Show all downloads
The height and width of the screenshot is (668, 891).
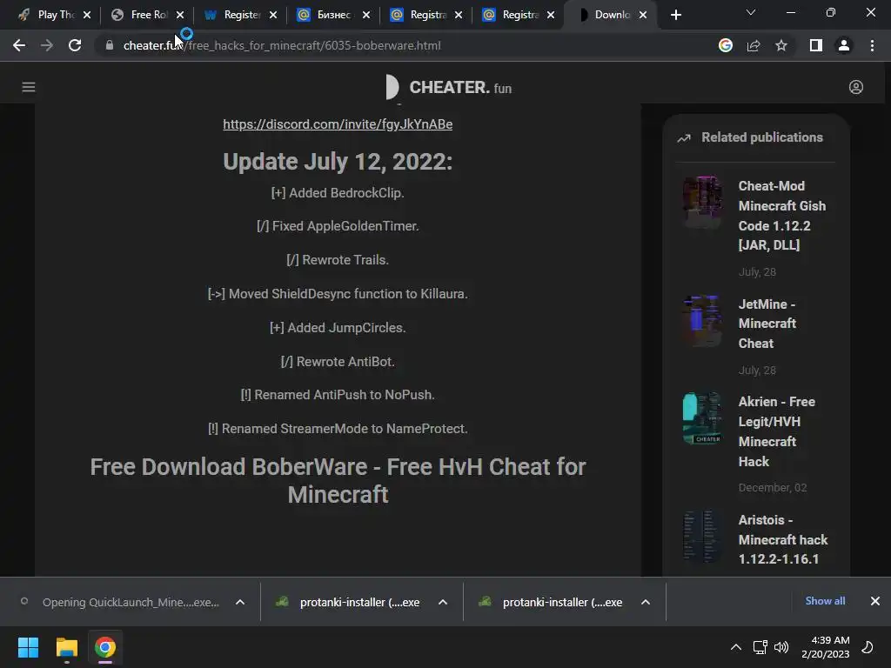(825, 601)
